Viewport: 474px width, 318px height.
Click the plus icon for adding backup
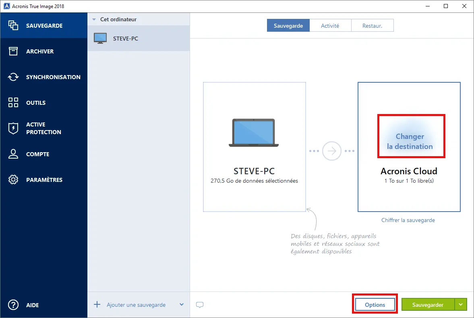(97, 304)
